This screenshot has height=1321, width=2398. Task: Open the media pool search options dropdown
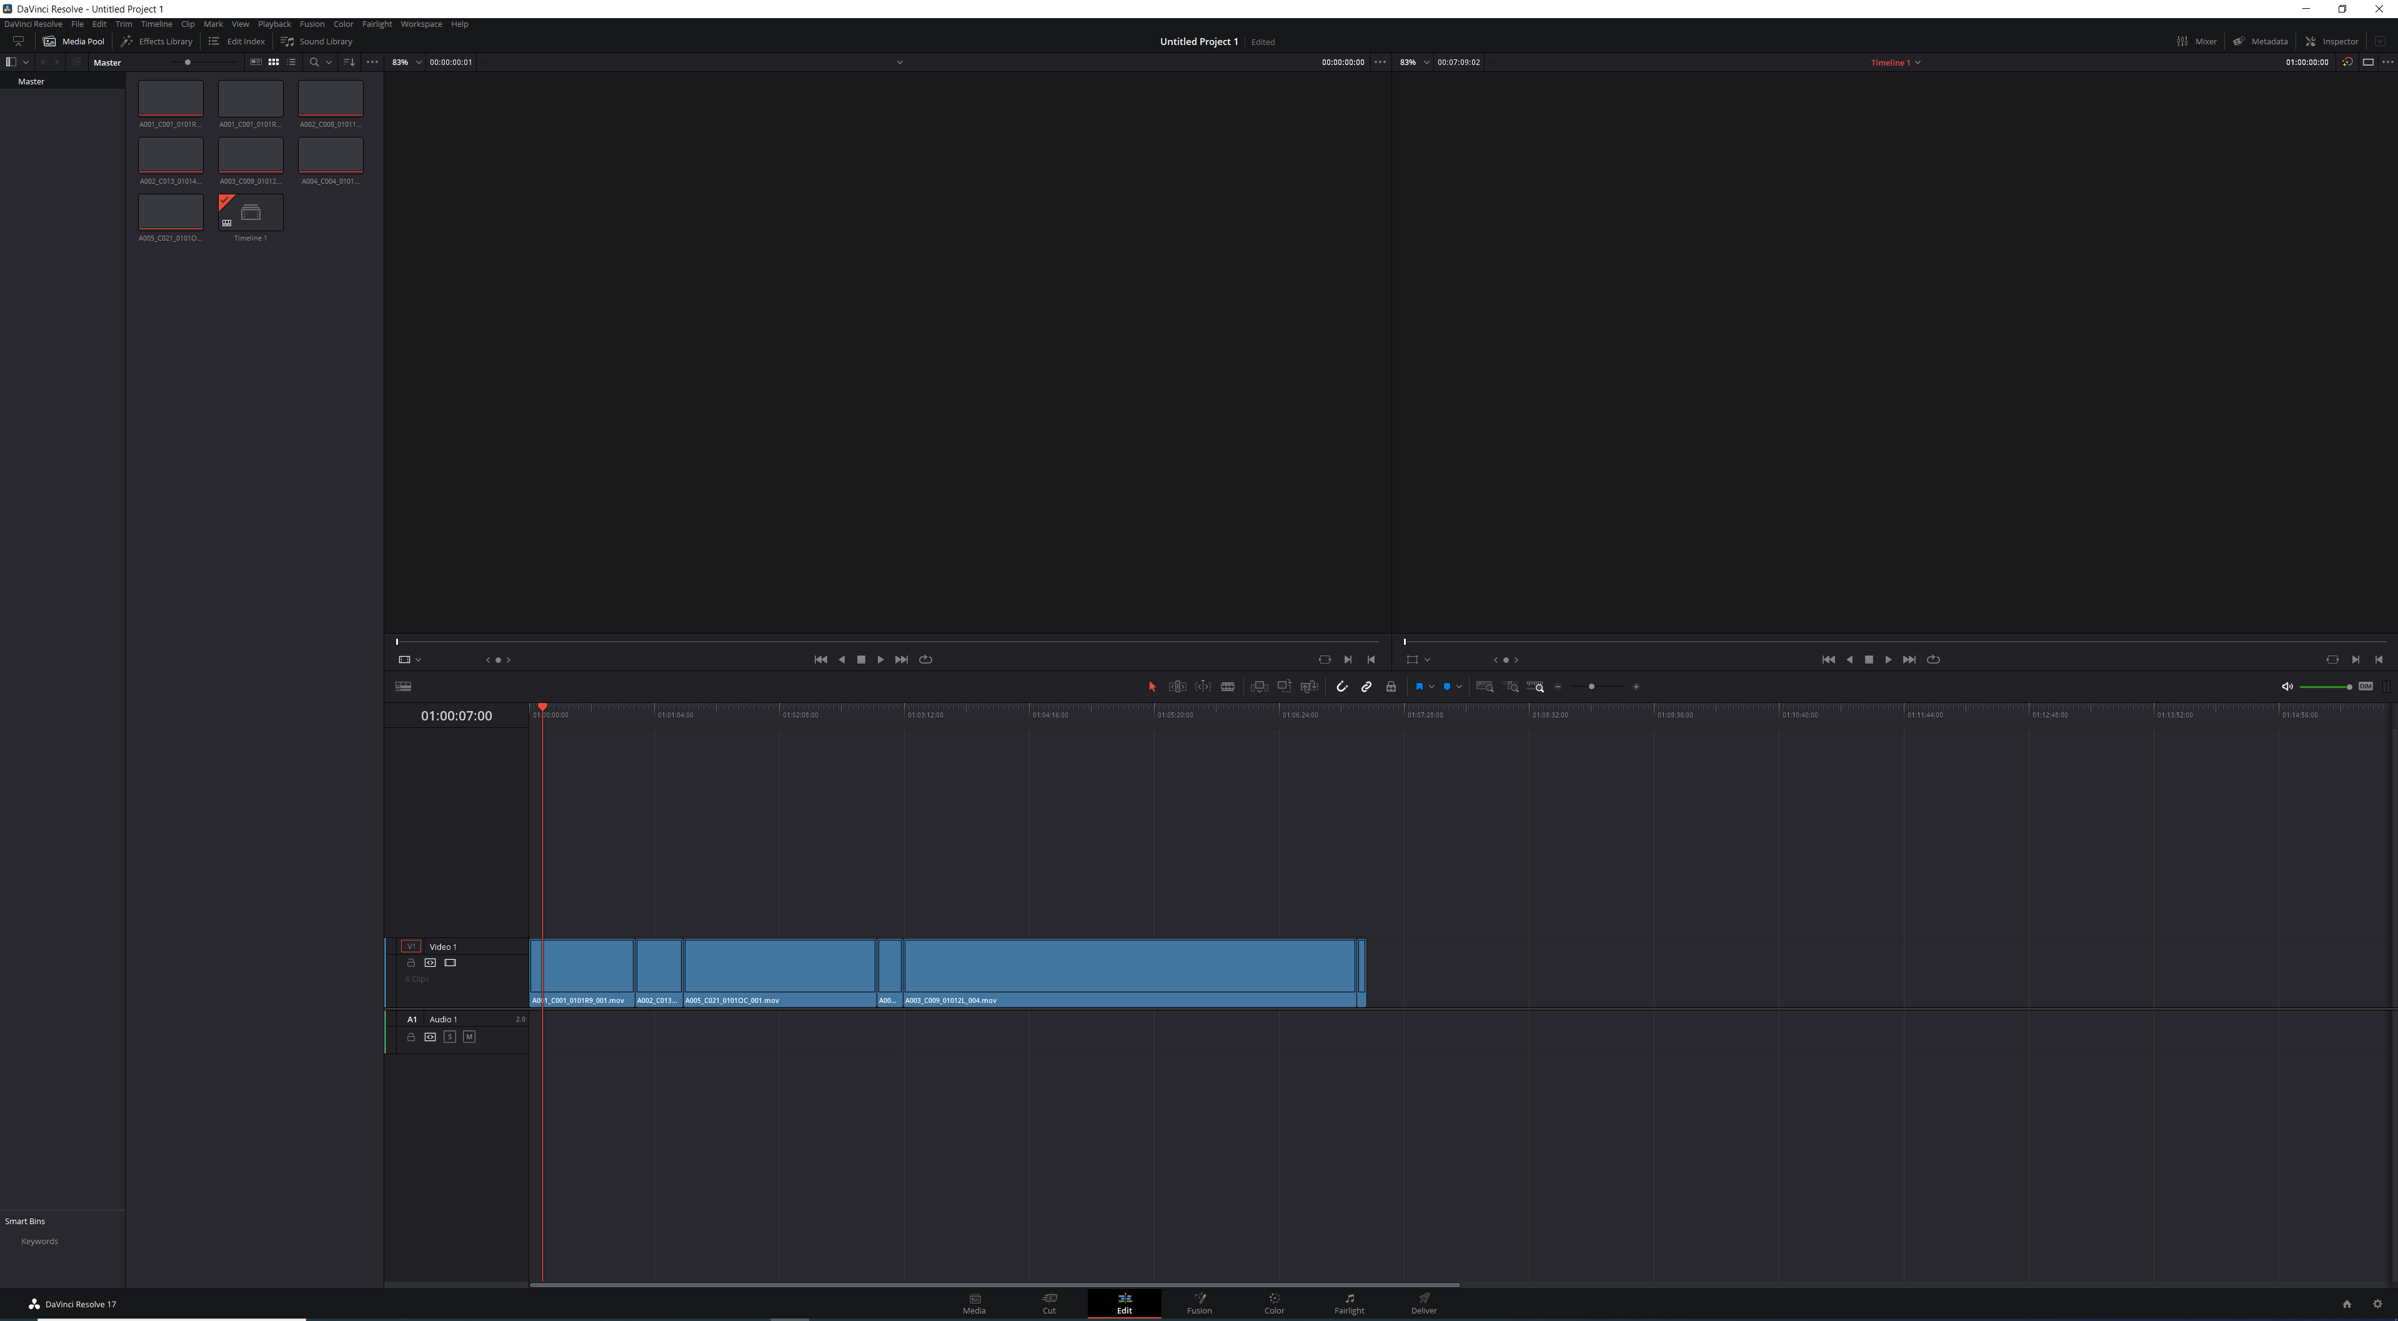point(329,62)
